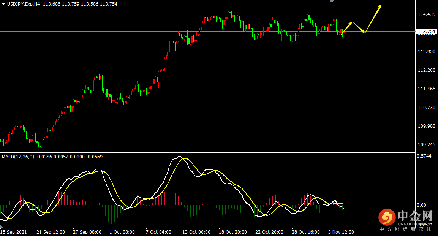Click the large yellow arrow's upper tip
Viewport: 438px width, 236px height.
(381, 6)
